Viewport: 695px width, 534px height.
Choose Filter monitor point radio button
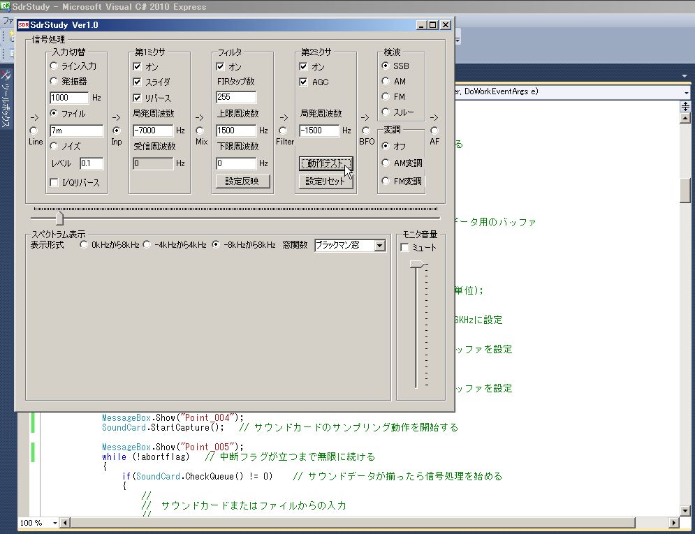point(283,131)
